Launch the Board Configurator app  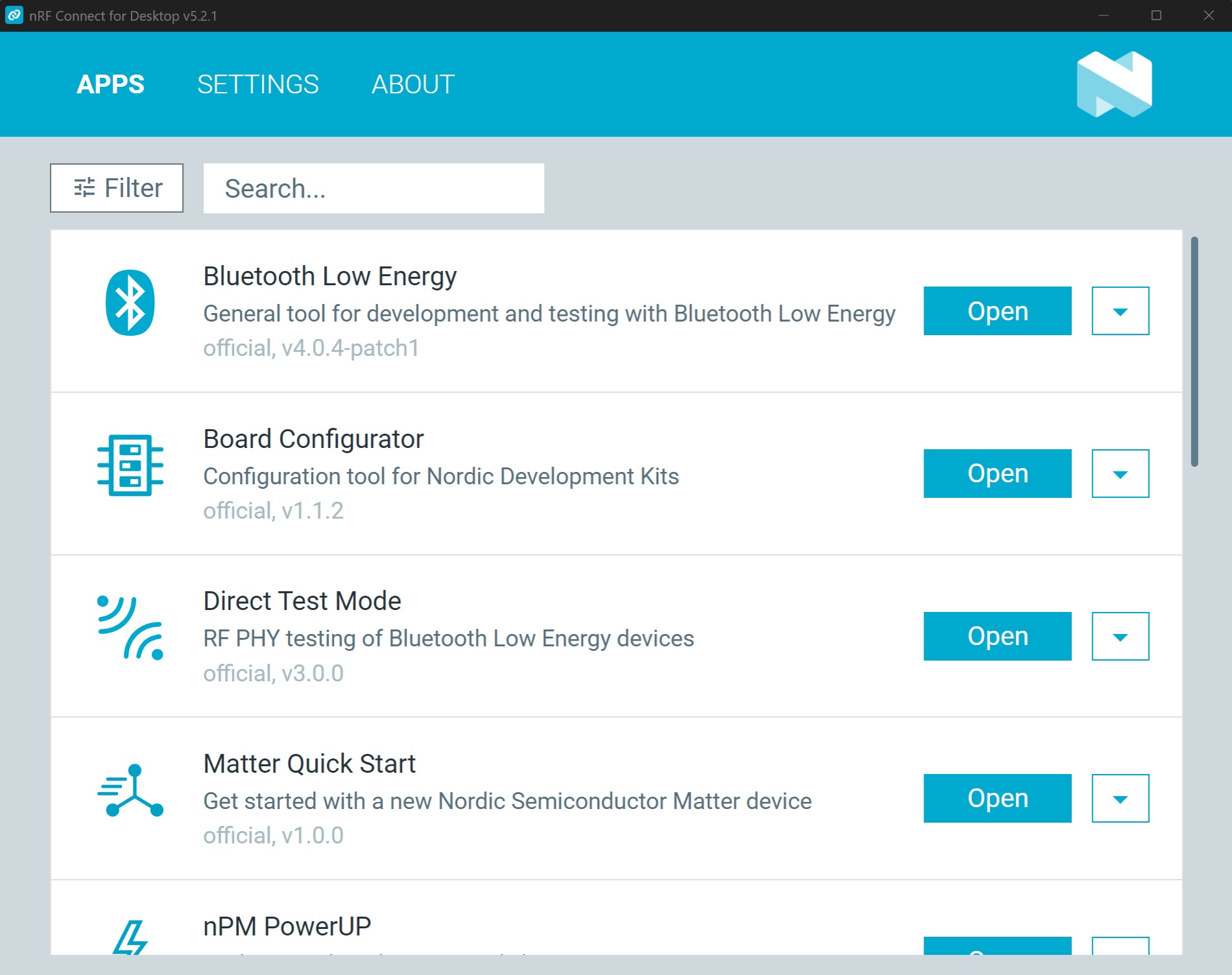click(x=997, y=474)
